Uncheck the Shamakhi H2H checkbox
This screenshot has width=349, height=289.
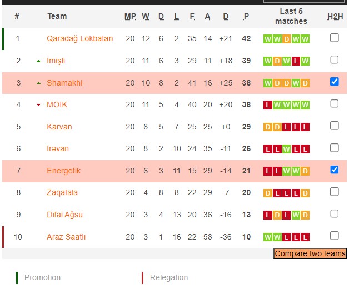[334, 82]
